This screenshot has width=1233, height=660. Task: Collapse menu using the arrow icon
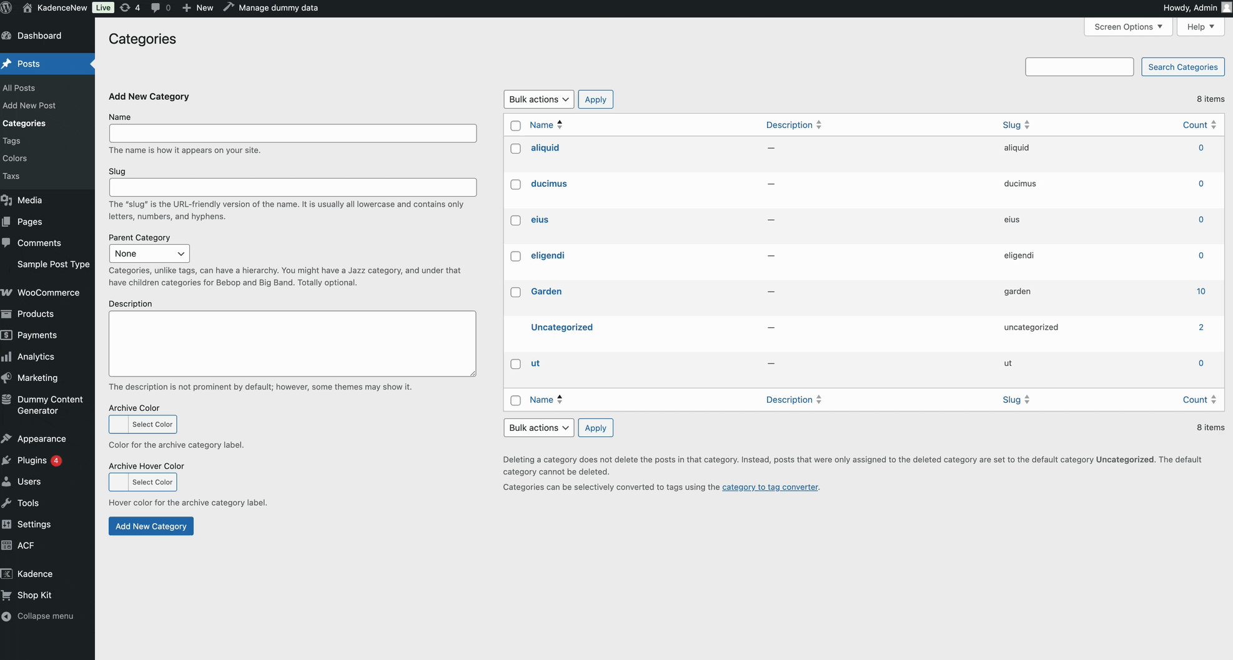7,616
